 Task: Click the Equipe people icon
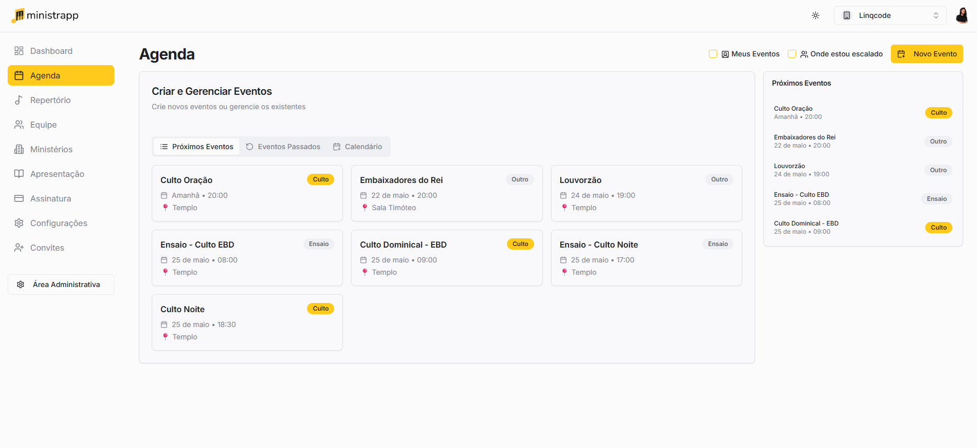(x=19, y=125)
